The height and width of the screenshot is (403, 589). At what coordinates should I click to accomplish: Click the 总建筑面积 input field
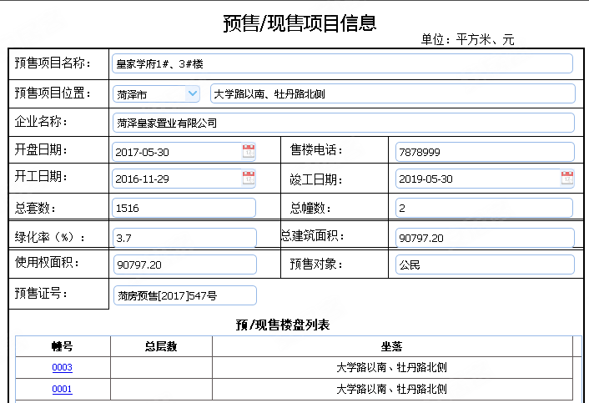pyautogui.click(x=485, y=238)
